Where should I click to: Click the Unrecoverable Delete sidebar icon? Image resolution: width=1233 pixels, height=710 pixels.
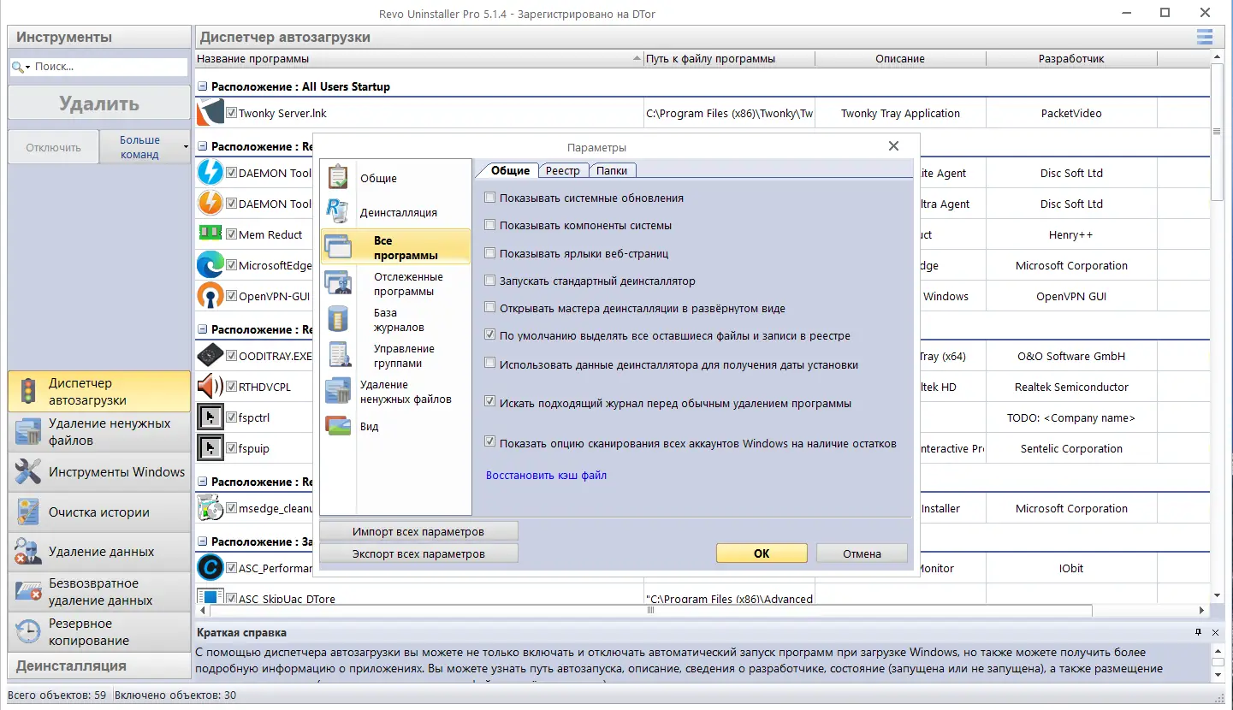click(28, 592)
